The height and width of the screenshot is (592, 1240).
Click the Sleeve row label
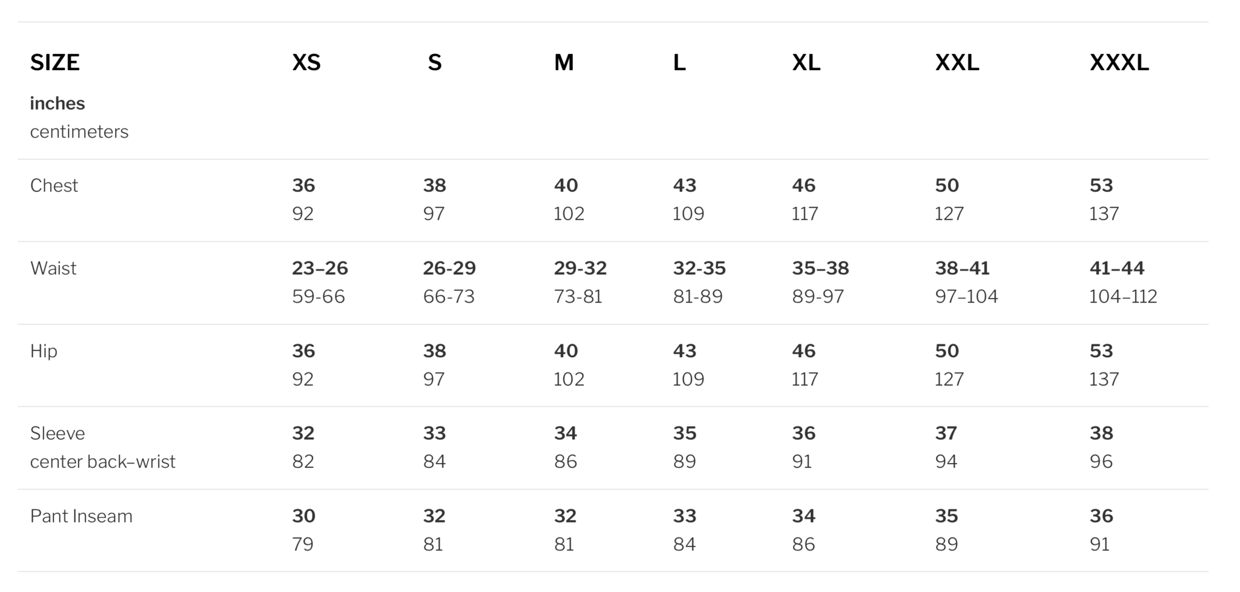[x=58, y=433]
